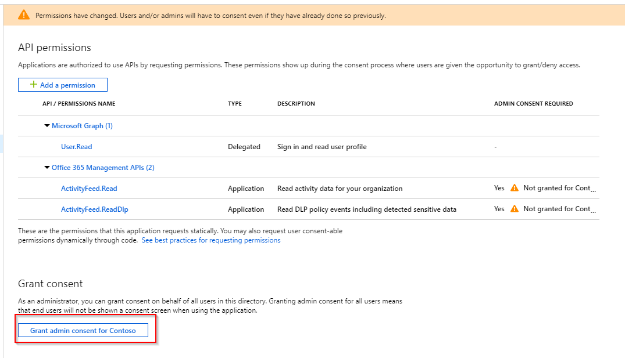Click the warning icon in the ActivityFeed.Read row

[x=515, y=188]
